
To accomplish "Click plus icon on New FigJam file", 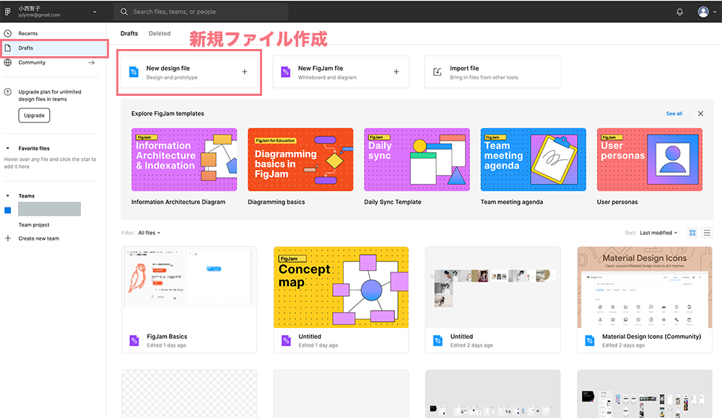I will (396, 72).
